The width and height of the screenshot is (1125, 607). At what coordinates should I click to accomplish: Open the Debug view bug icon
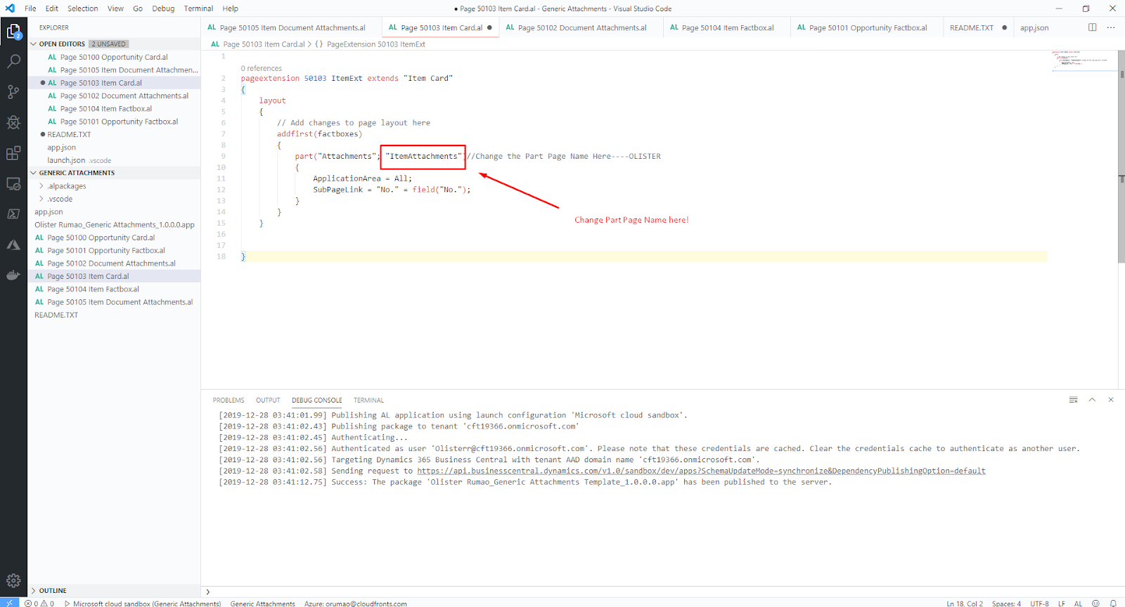click(13, 123)
